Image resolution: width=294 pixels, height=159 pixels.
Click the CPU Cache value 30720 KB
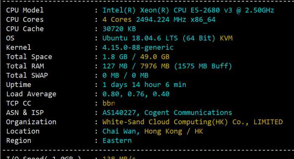[119, 29]
